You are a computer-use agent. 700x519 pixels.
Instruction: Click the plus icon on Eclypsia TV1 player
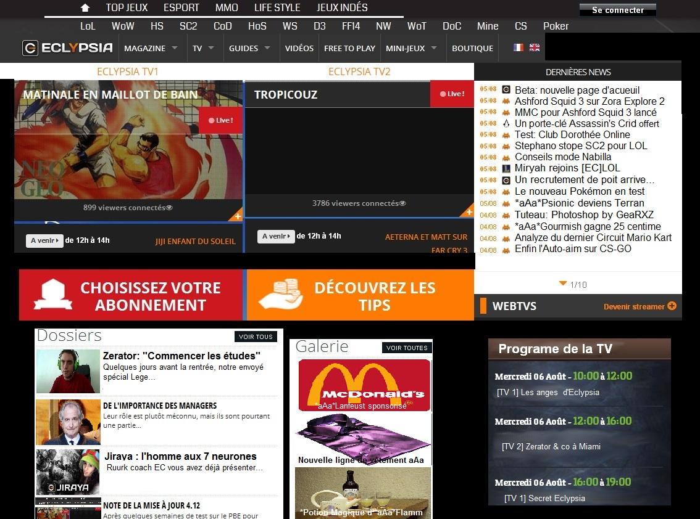238,216
